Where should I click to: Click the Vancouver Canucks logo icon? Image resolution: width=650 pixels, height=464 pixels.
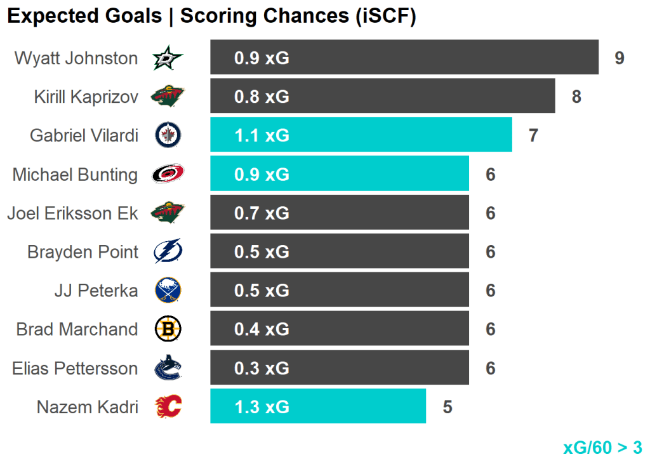click(x=168, y=368)
